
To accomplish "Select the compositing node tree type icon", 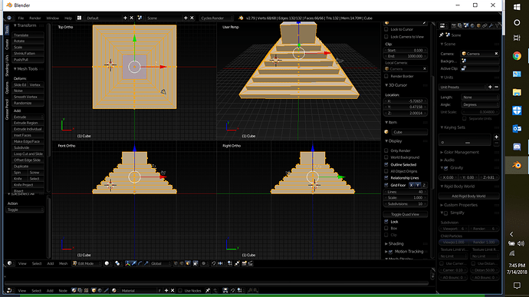I will pos(80,291).
